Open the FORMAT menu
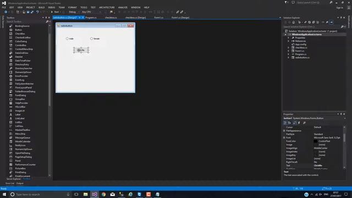The image size is (352, 198). 72,7
